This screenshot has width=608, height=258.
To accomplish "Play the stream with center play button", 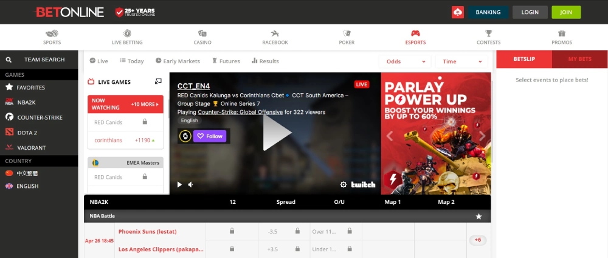I will (x=277, y=133).
